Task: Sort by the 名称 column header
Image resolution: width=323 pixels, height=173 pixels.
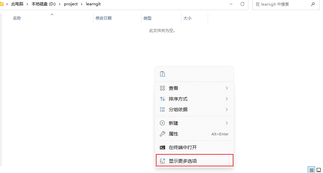Action: point(17,18)
